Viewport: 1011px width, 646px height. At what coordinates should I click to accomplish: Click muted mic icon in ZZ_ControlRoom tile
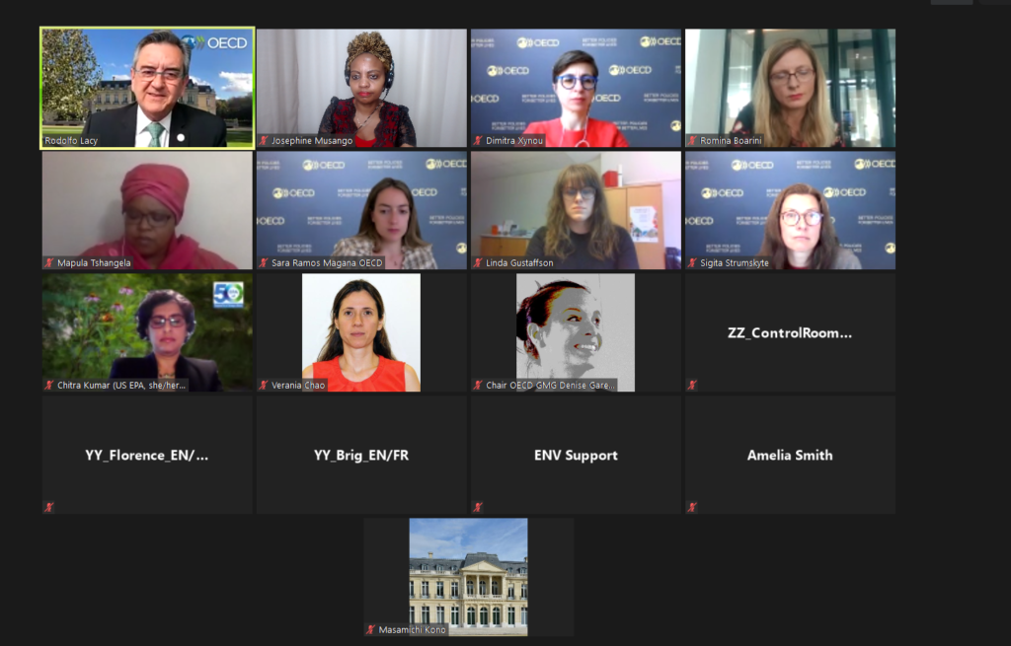(692, 386)
